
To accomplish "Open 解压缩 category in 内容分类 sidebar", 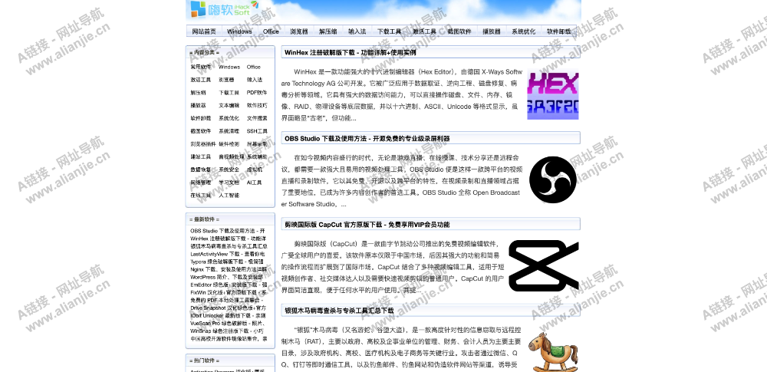I will [x=199, y=93].
